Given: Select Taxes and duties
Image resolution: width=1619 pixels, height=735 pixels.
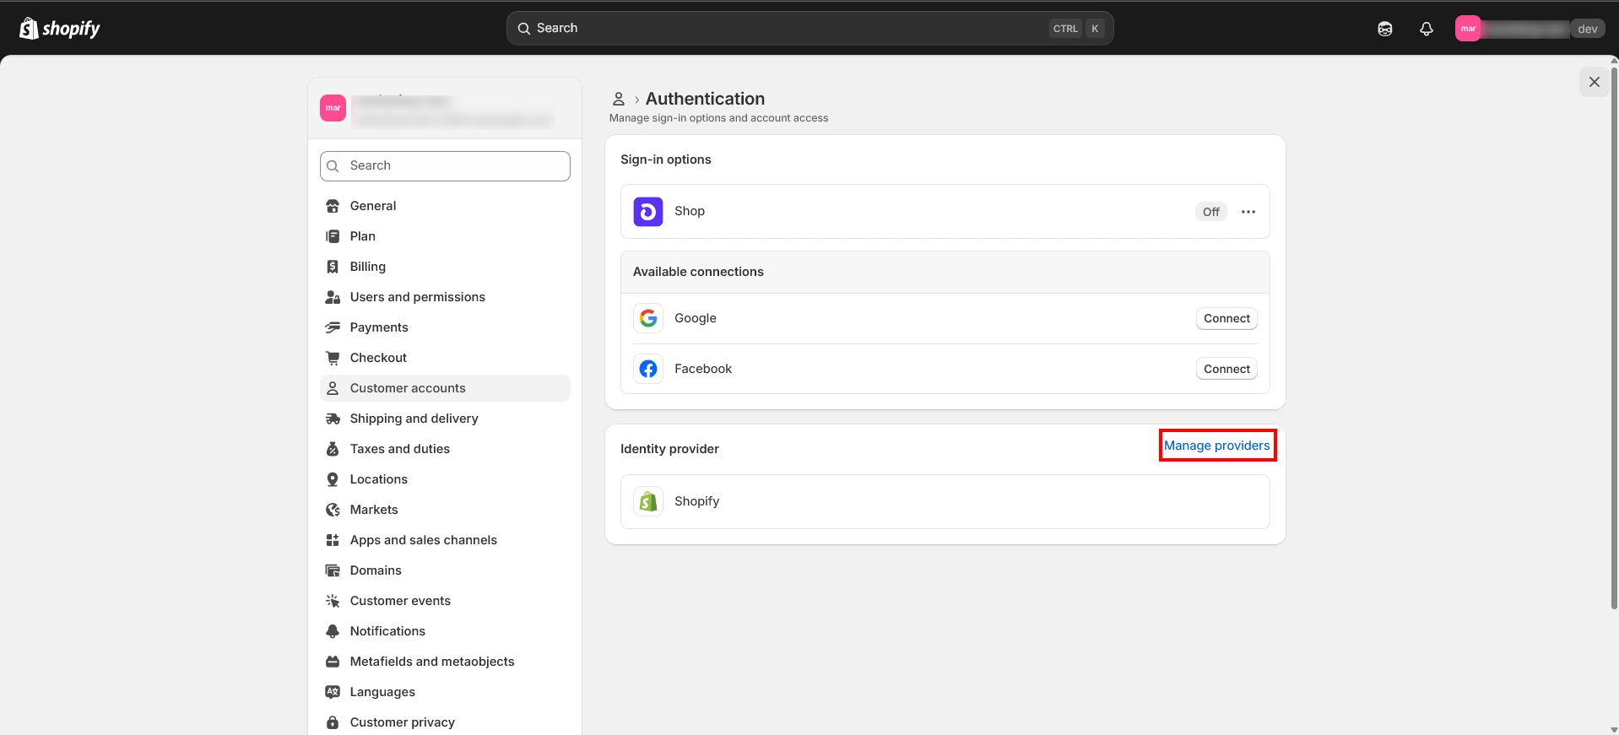Looking at the screenshot, I should (x=445, y=449).
